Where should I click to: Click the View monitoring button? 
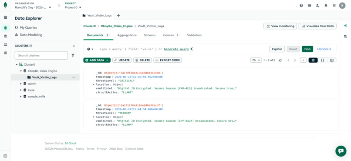[x=280, y=26]
